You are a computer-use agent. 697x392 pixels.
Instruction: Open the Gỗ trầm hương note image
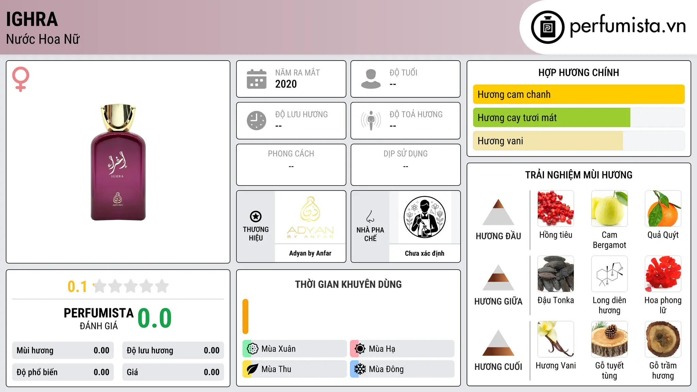click(663, 339)
